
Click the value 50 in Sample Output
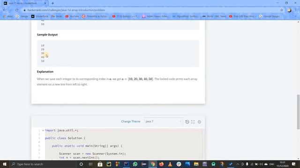43,61
